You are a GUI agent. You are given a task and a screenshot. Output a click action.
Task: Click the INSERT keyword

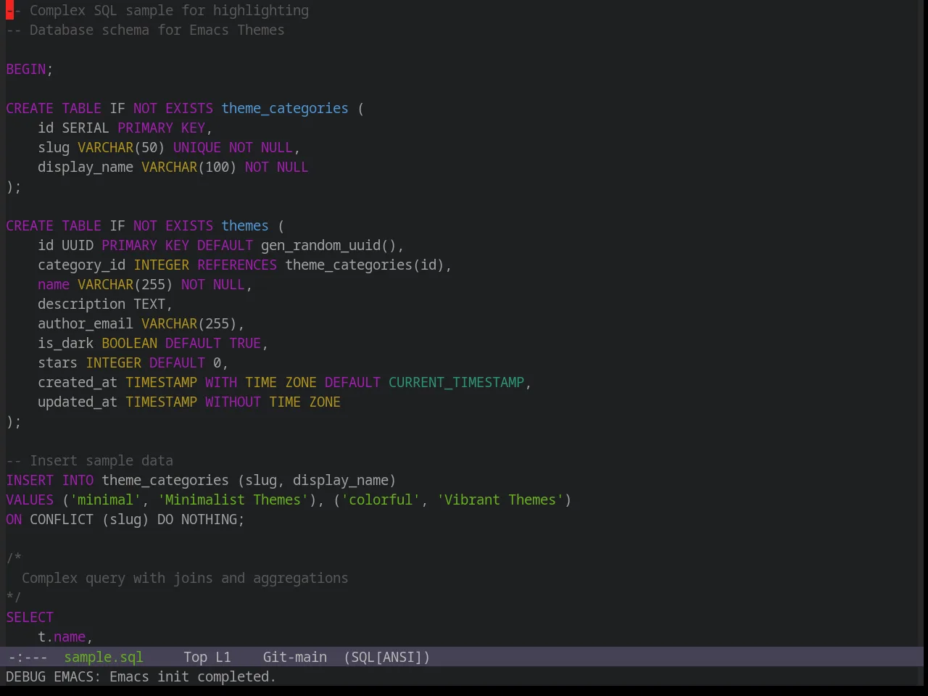(x=30, y=480)
